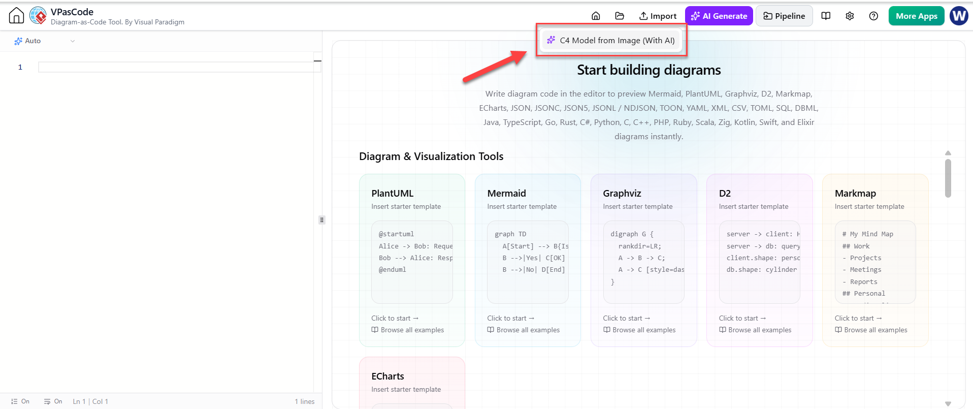The image size is (973, 409).
Task: Click the Graphviz code preview thumbnail
Action: (x=643, y=262)
